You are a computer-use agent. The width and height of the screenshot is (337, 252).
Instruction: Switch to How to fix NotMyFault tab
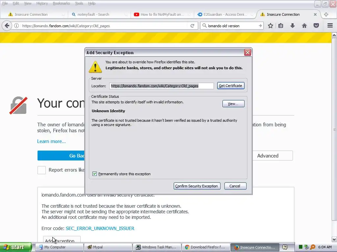click(162, 14)
